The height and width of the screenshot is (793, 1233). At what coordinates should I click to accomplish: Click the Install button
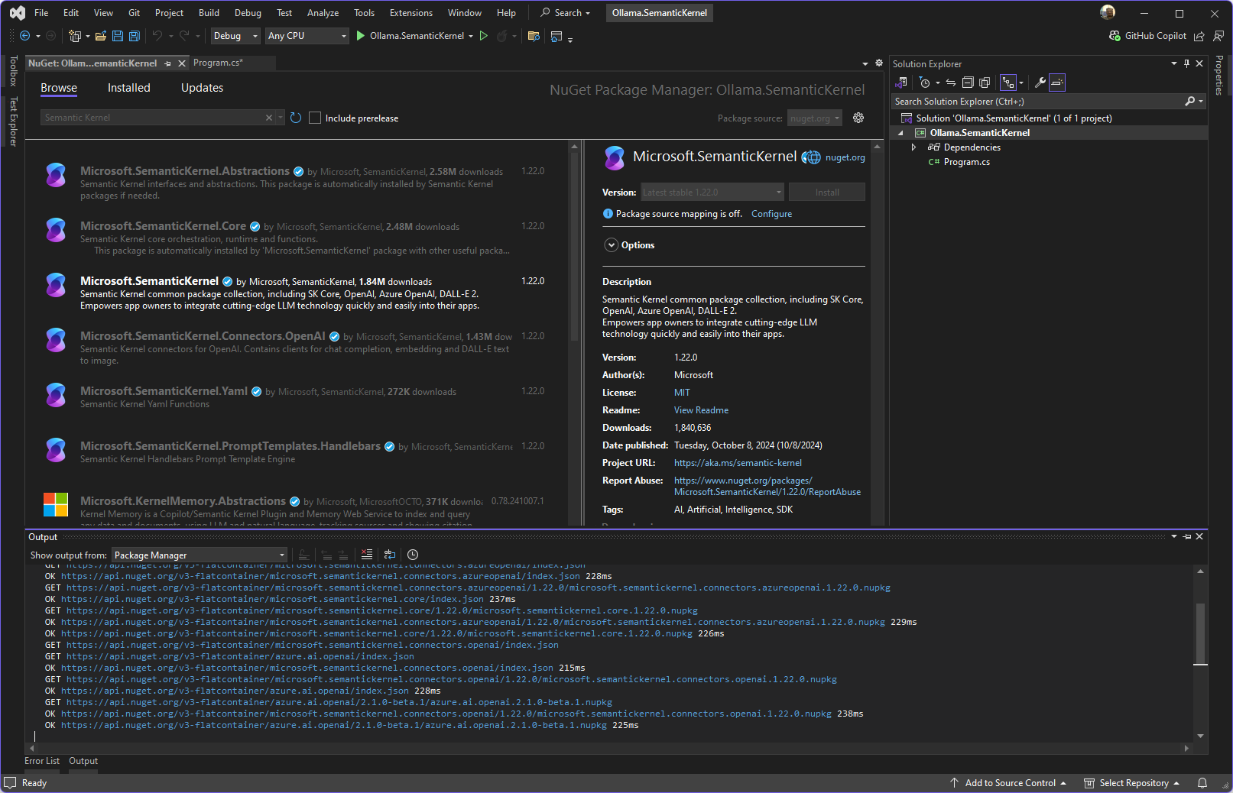click(827, 193)
